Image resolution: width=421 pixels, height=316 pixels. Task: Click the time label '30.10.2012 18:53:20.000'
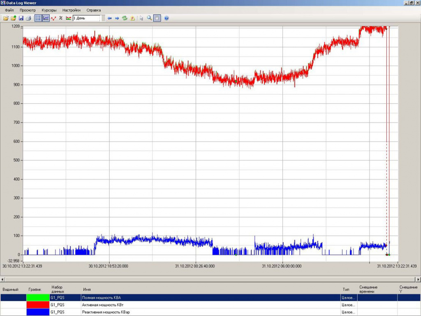point(108,266)
